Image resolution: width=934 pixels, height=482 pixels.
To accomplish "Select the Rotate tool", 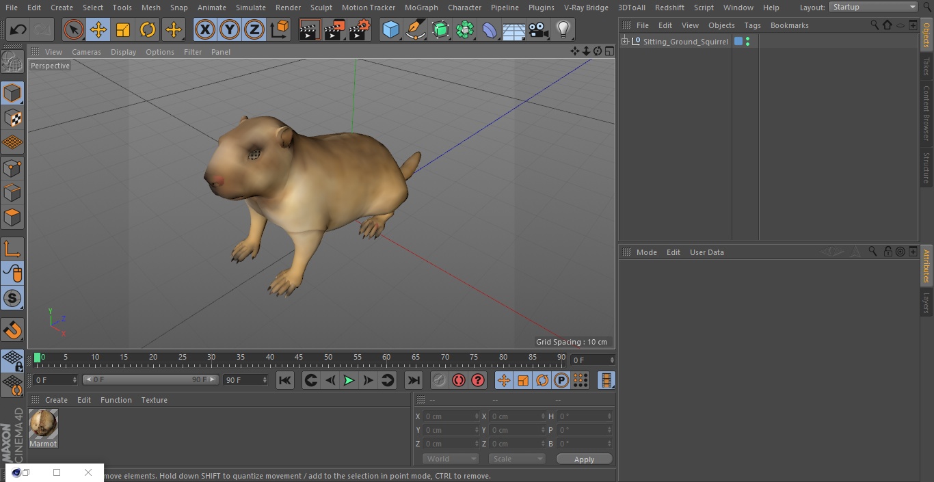I will (148, 30).
